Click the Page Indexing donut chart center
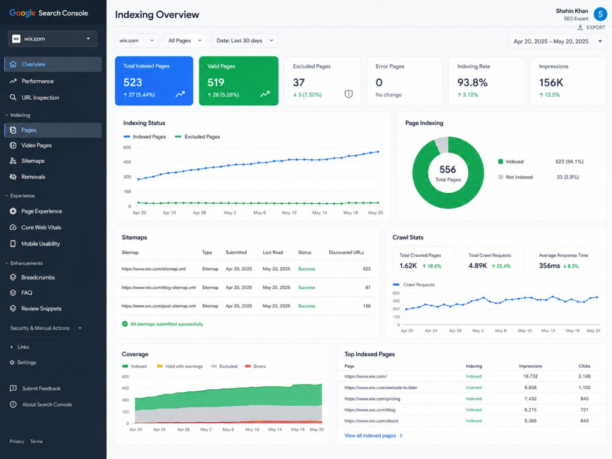This screenshot has height=459, width=612. click(x=448, y=173)
